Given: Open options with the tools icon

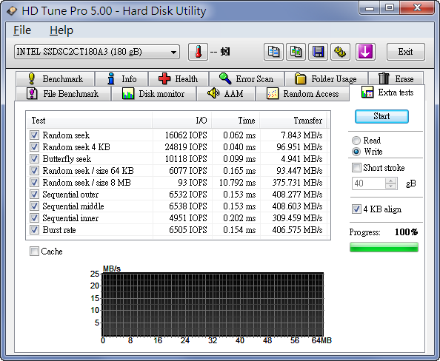Looking at the screenshot, I should [x=340, y=52].
